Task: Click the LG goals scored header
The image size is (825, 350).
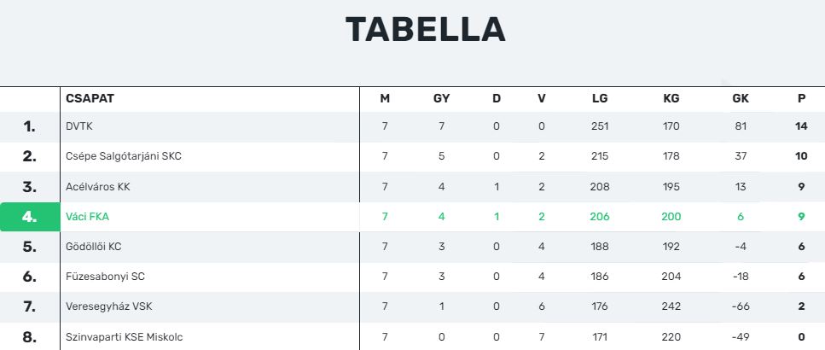Action: (x=600, y=98)
